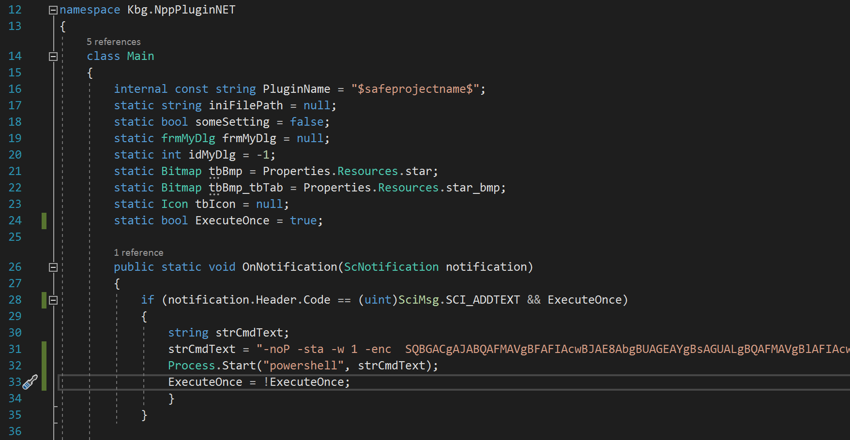Collapse the if block on line 28
Image resolution: width=850 pixels, height=440 pixels.
tap(53, 300)
